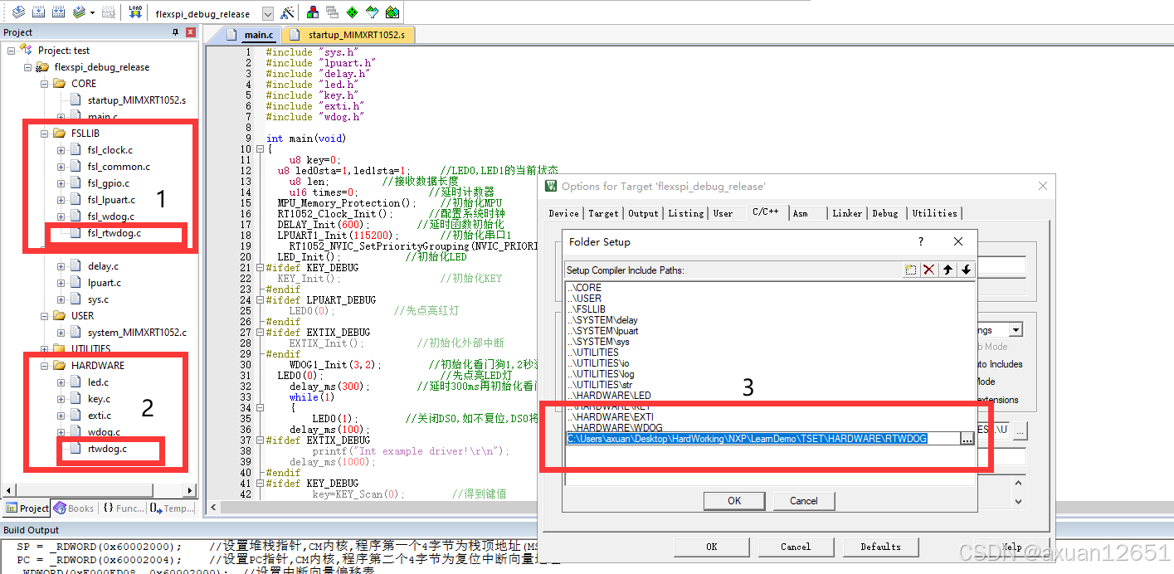Screen dimensions: 1174x574
Task: Click Move Up arrow icon in Folder Setup
Action: click(x=947, y=270)
